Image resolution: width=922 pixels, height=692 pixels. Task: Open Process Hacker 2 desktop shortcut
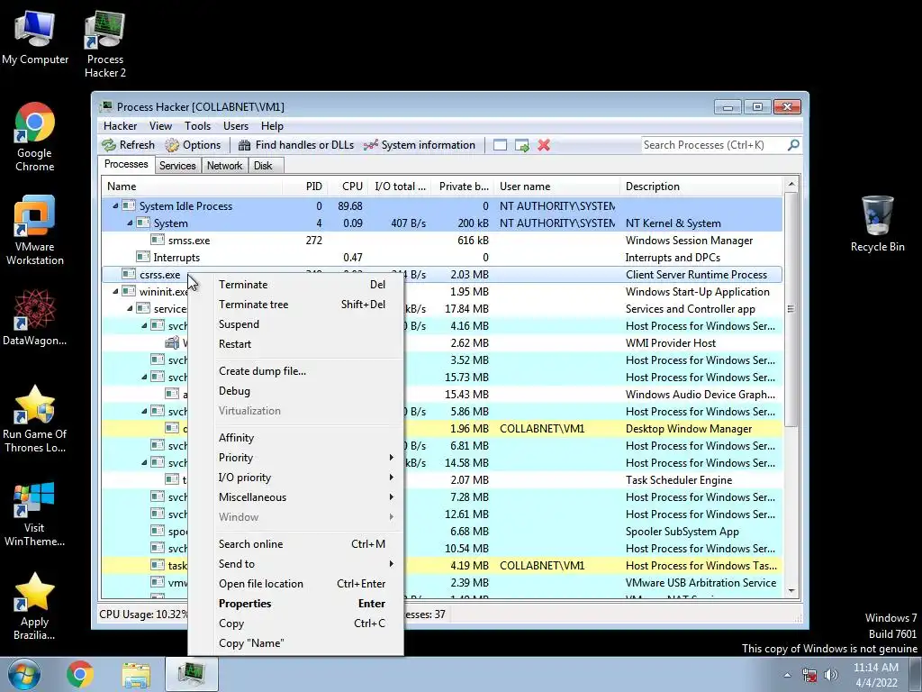pyautogui.click(x=104, y=44)
